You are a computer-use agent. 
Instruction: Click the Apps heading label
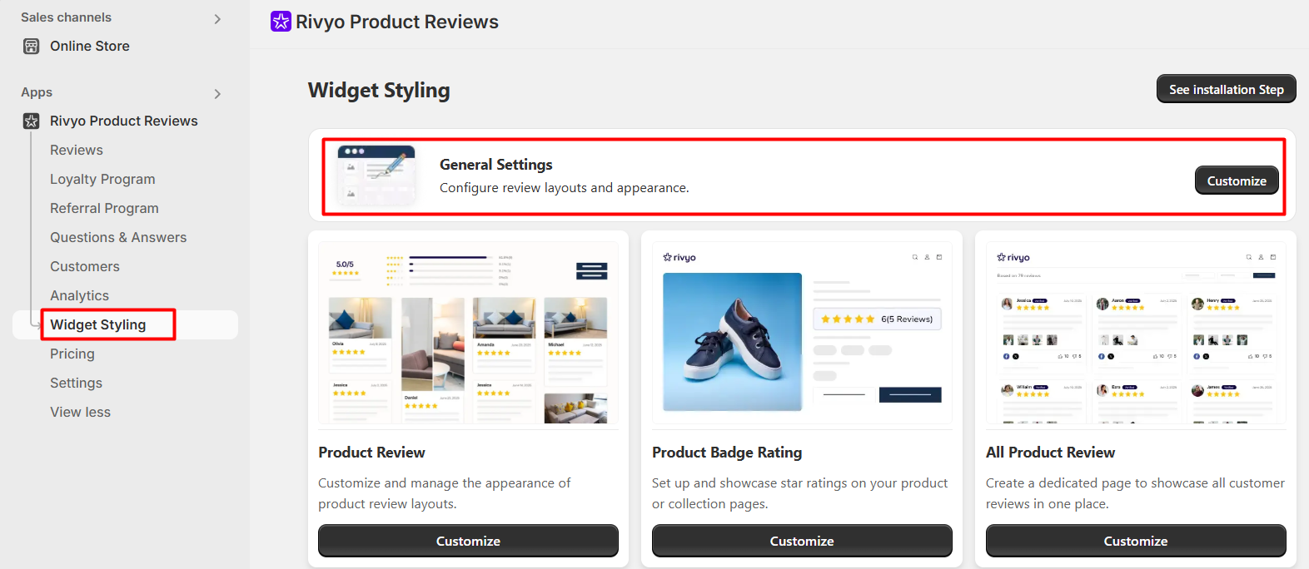click(37, 92)
